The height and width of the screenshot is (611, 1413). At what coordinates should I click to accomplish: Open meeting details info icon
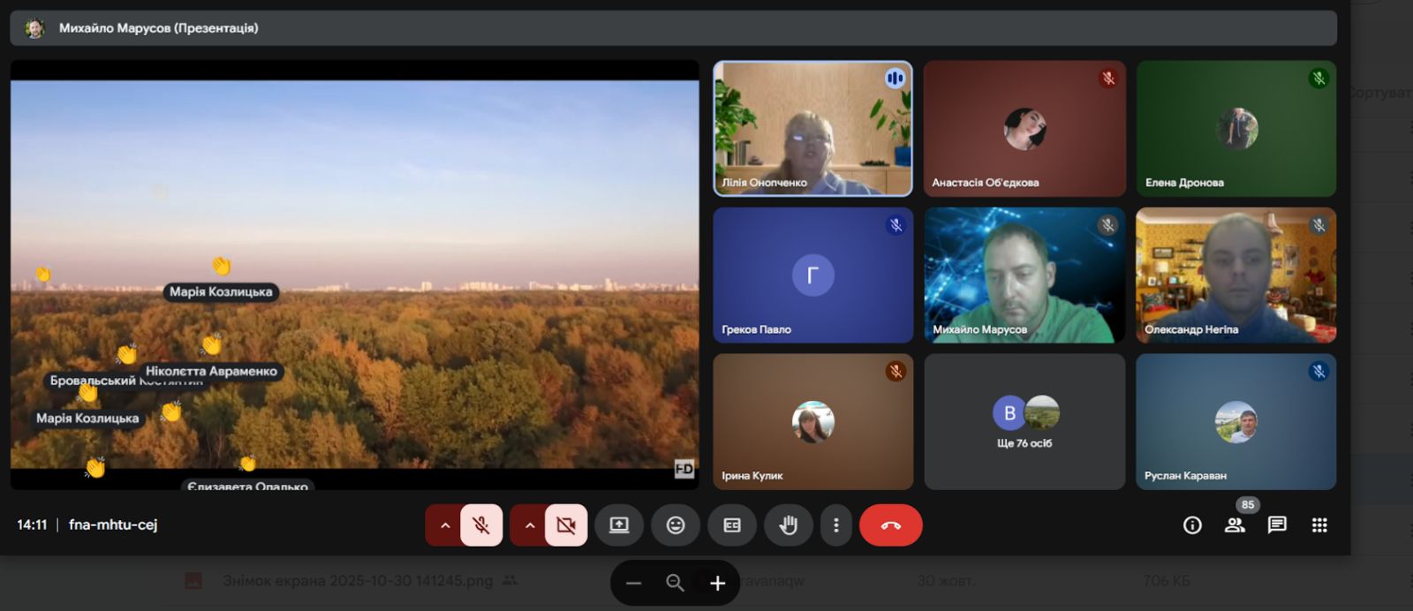point(1192,525)
